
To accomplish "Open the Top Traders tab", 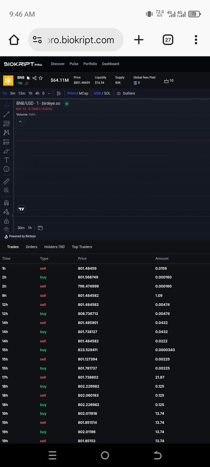I will point(82,247).
